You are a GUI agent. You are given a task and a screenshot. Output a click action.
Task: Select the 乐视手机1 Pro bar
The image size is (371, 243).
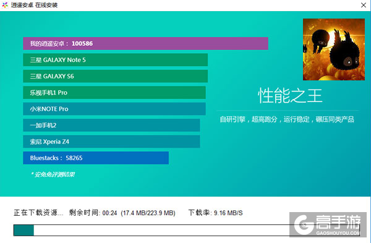pos(114,93)
